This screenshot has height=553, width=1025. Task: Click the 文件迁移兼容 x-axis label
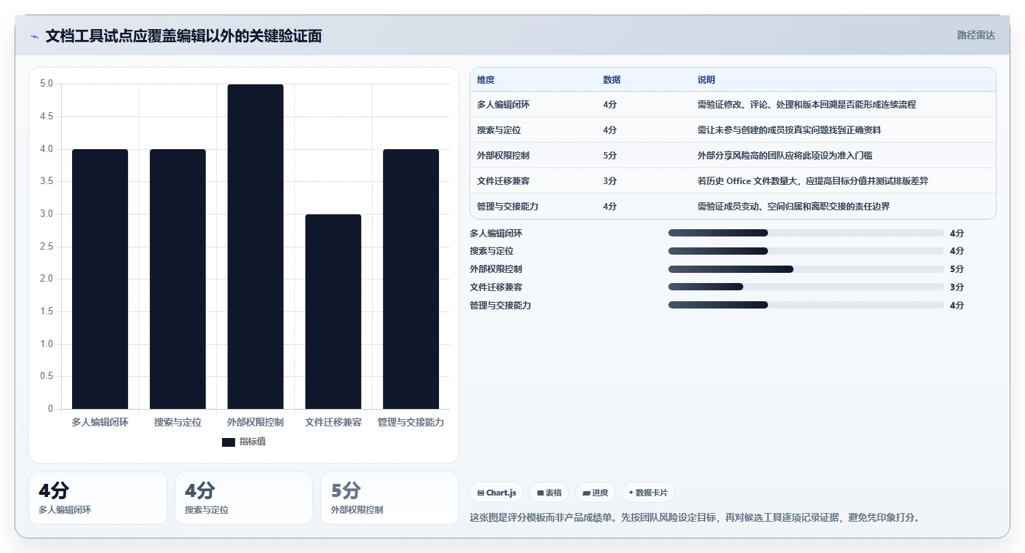point(333,422)
